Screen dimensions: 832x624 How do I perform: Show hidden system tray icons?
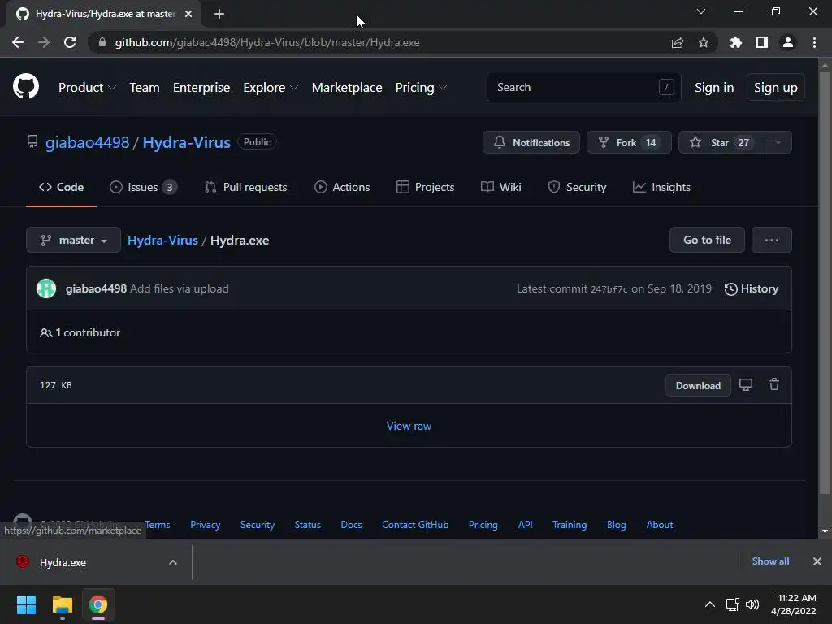tap(709, 604)
